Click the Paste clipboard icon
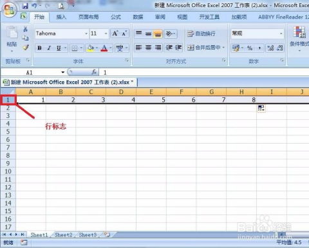 point(12,33)
